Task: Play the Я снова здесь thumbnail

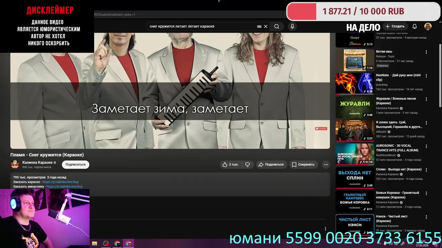Action: (x=355, y=131)
